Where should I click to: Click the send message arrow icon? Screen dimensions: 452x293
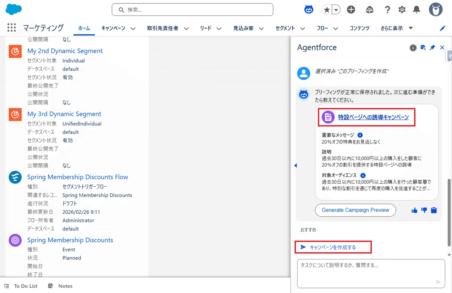438,282
